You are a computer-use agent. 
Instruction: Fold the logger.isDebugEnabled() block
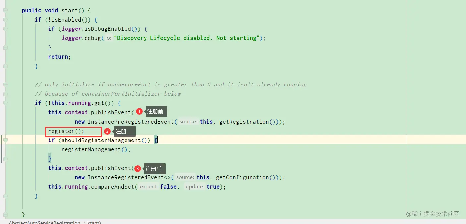(x=5, y=29)
